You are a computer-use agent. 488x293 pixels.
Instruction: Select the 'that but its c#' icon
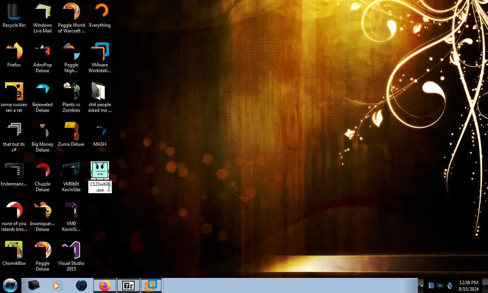click(14, 137)
